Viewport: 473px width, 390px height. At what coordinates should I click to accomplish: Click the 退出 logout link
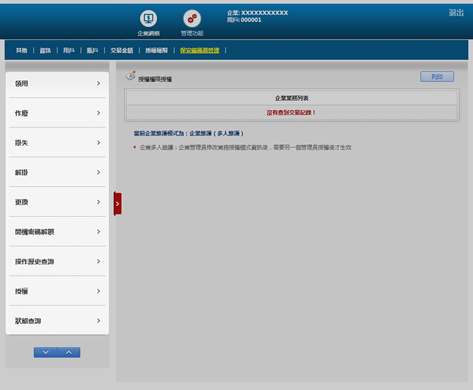click(456, 13)
